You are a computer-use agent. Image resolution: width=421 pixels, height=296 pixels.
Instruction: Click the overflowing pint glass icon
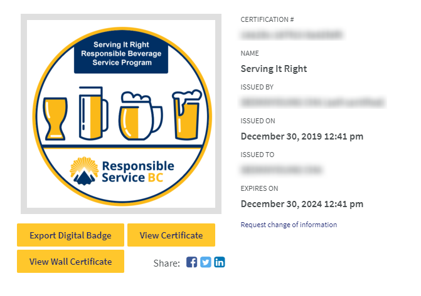click(186, 115)
